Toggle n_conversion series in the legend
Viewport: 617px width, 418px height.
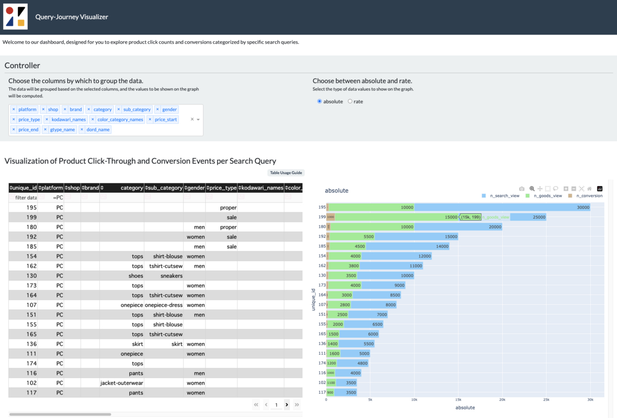tap(585, 196)
